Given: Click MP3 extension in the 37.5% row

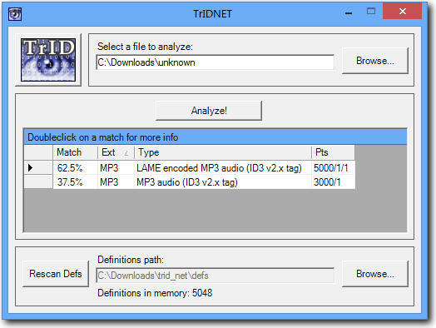Looking at the screenshot, I should click(x=116, y=182).
